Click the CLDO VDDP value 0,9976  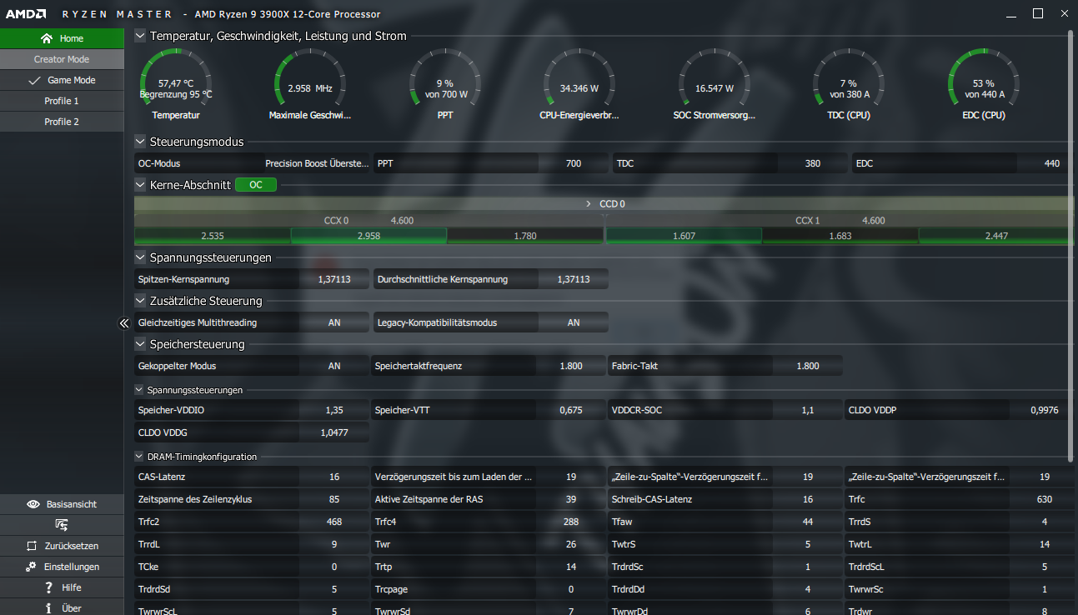tap(1045, 410)
